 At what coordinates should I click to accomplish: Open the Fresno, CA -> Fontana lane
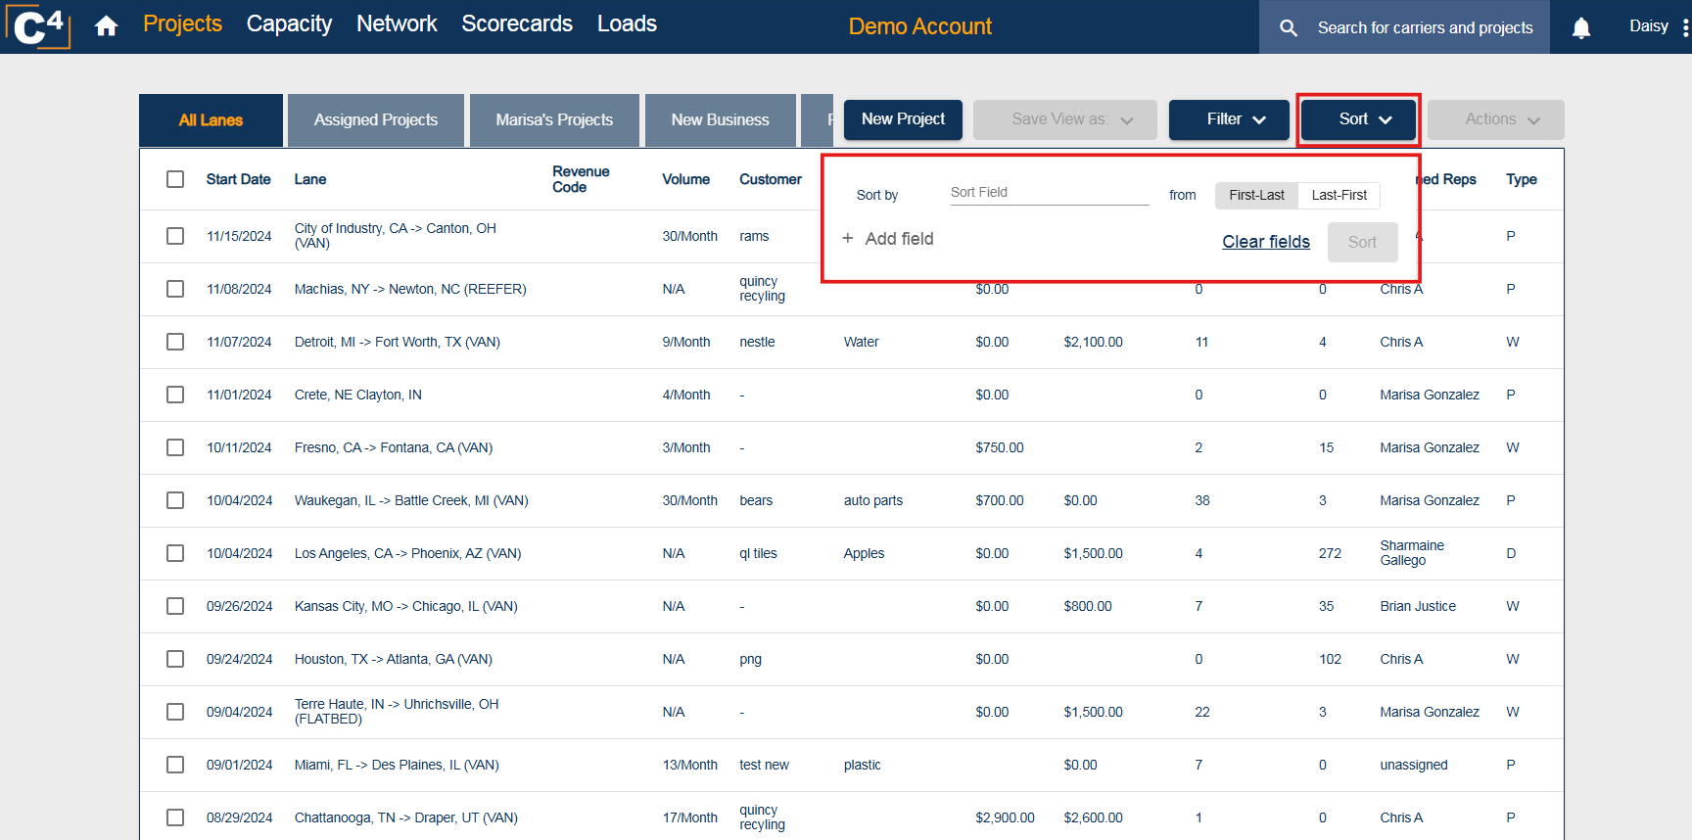coord(393,447)
